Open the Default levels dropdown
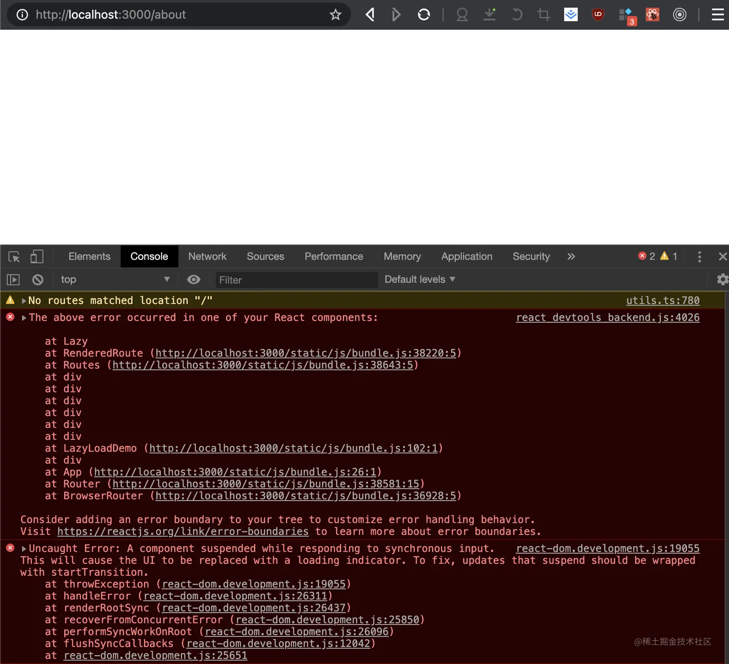729x664 pixels. (419, 279)
